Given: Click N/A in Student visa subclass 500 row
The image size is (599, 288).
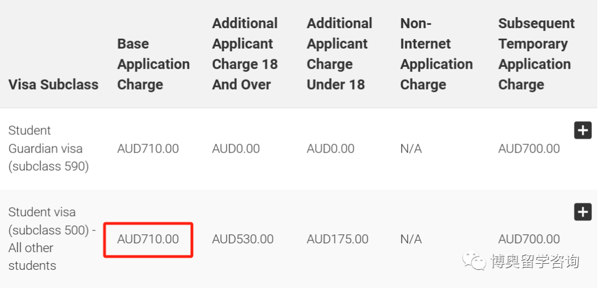Looking at the screenshot, I should pyautogui.click(x=411, y=239).
